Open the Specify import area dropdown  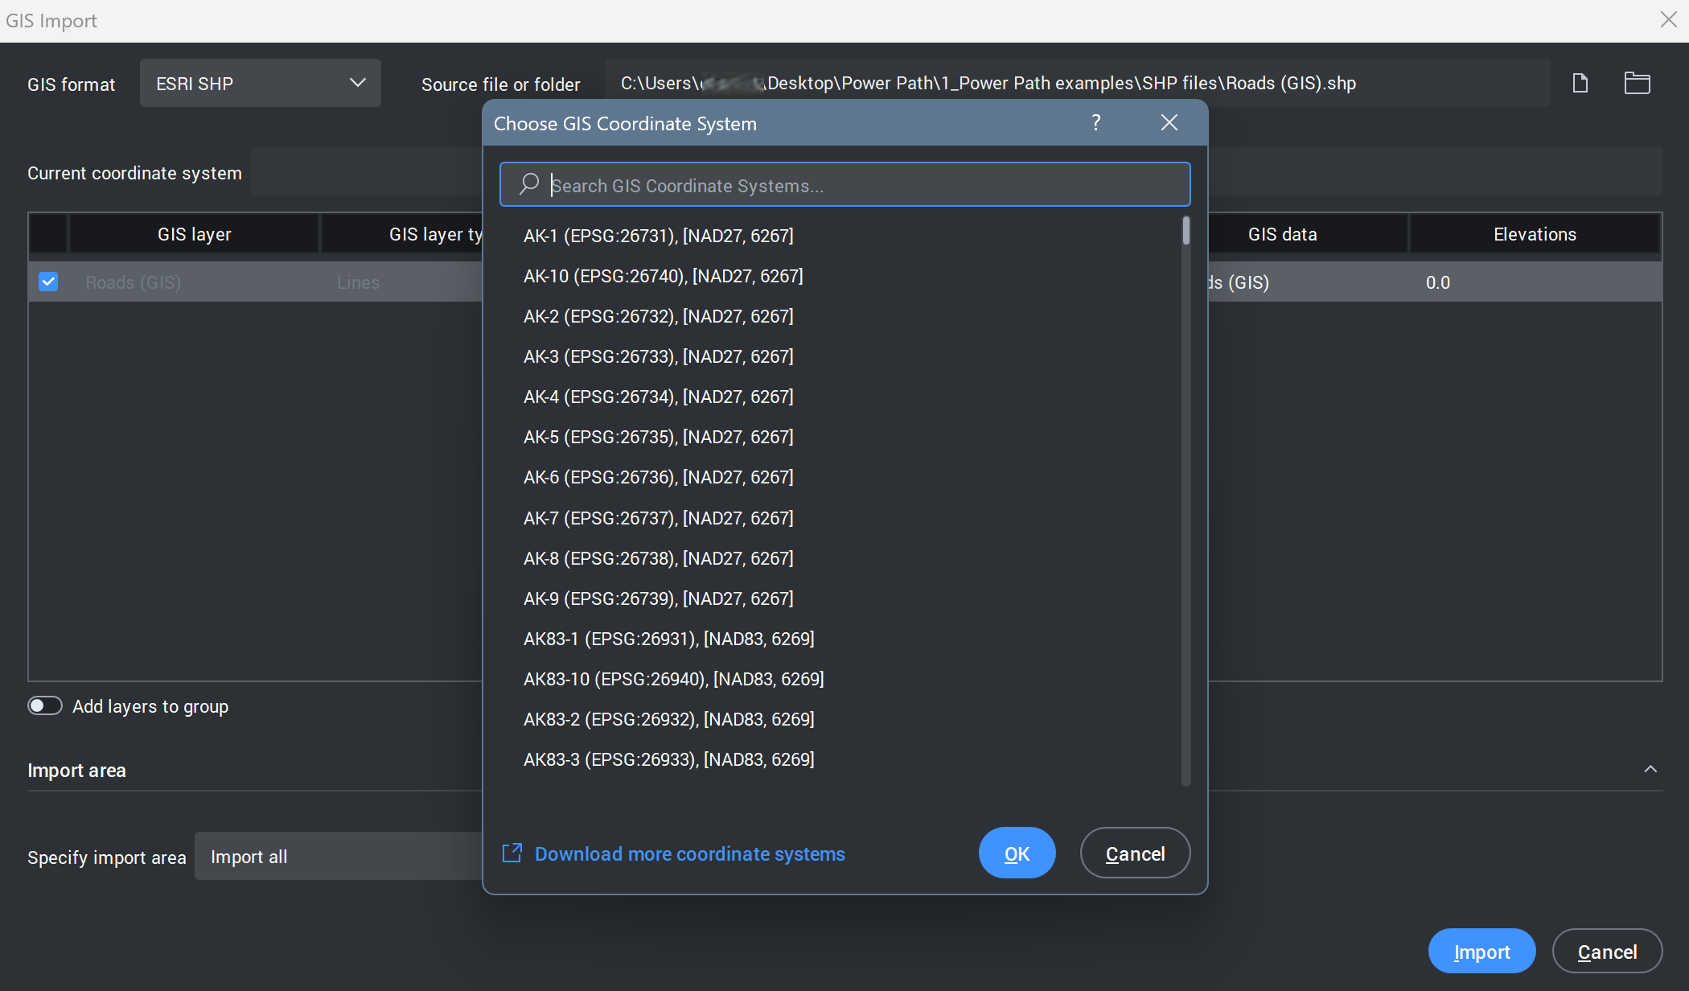338,857
